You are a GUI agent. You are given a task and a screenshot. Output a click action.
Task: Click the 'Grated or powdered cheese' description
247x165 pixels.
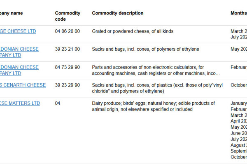point(133,31)
